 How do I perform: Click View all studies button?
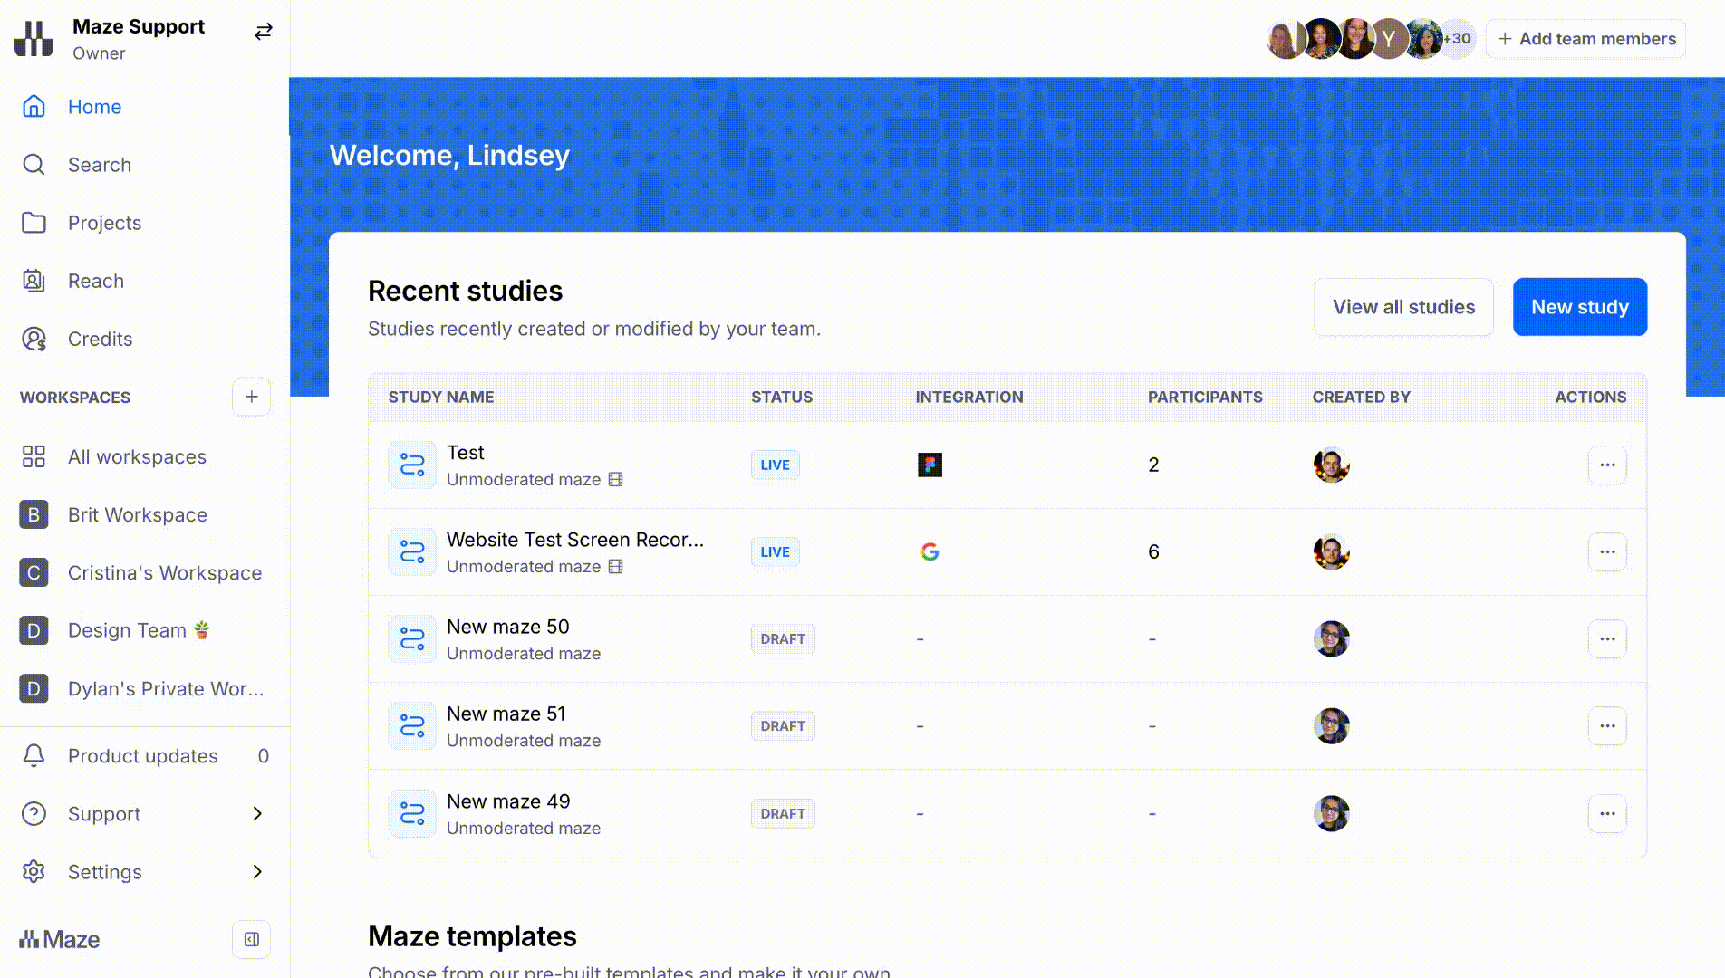(1402, 307)
